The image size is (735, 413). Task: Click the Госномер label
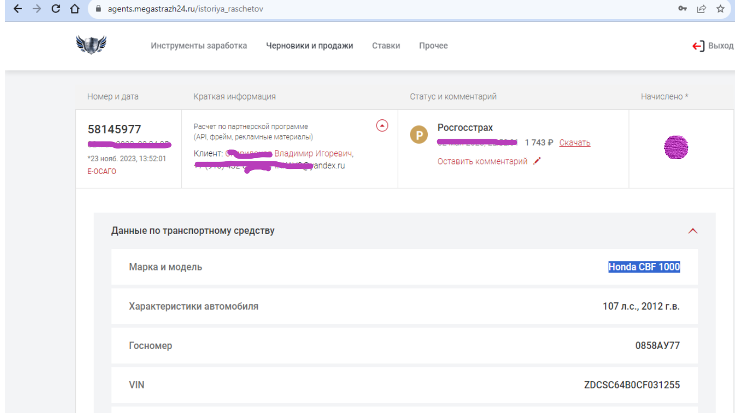(x=151, y=346)
